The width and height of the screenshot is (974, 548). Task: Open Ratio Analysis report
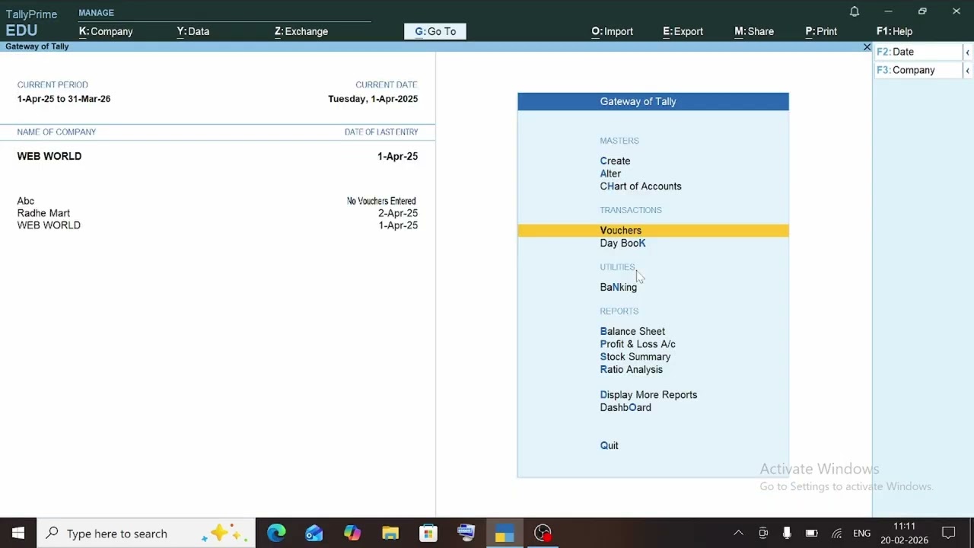click(632, 369)
